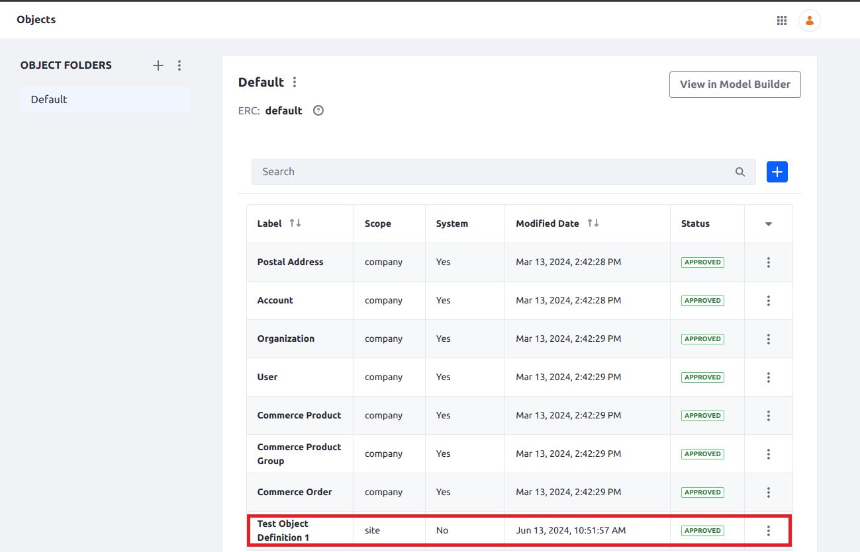Open Organization object
Image resolution: width=860 pixels, height=552 pixels.
point(285,338)
